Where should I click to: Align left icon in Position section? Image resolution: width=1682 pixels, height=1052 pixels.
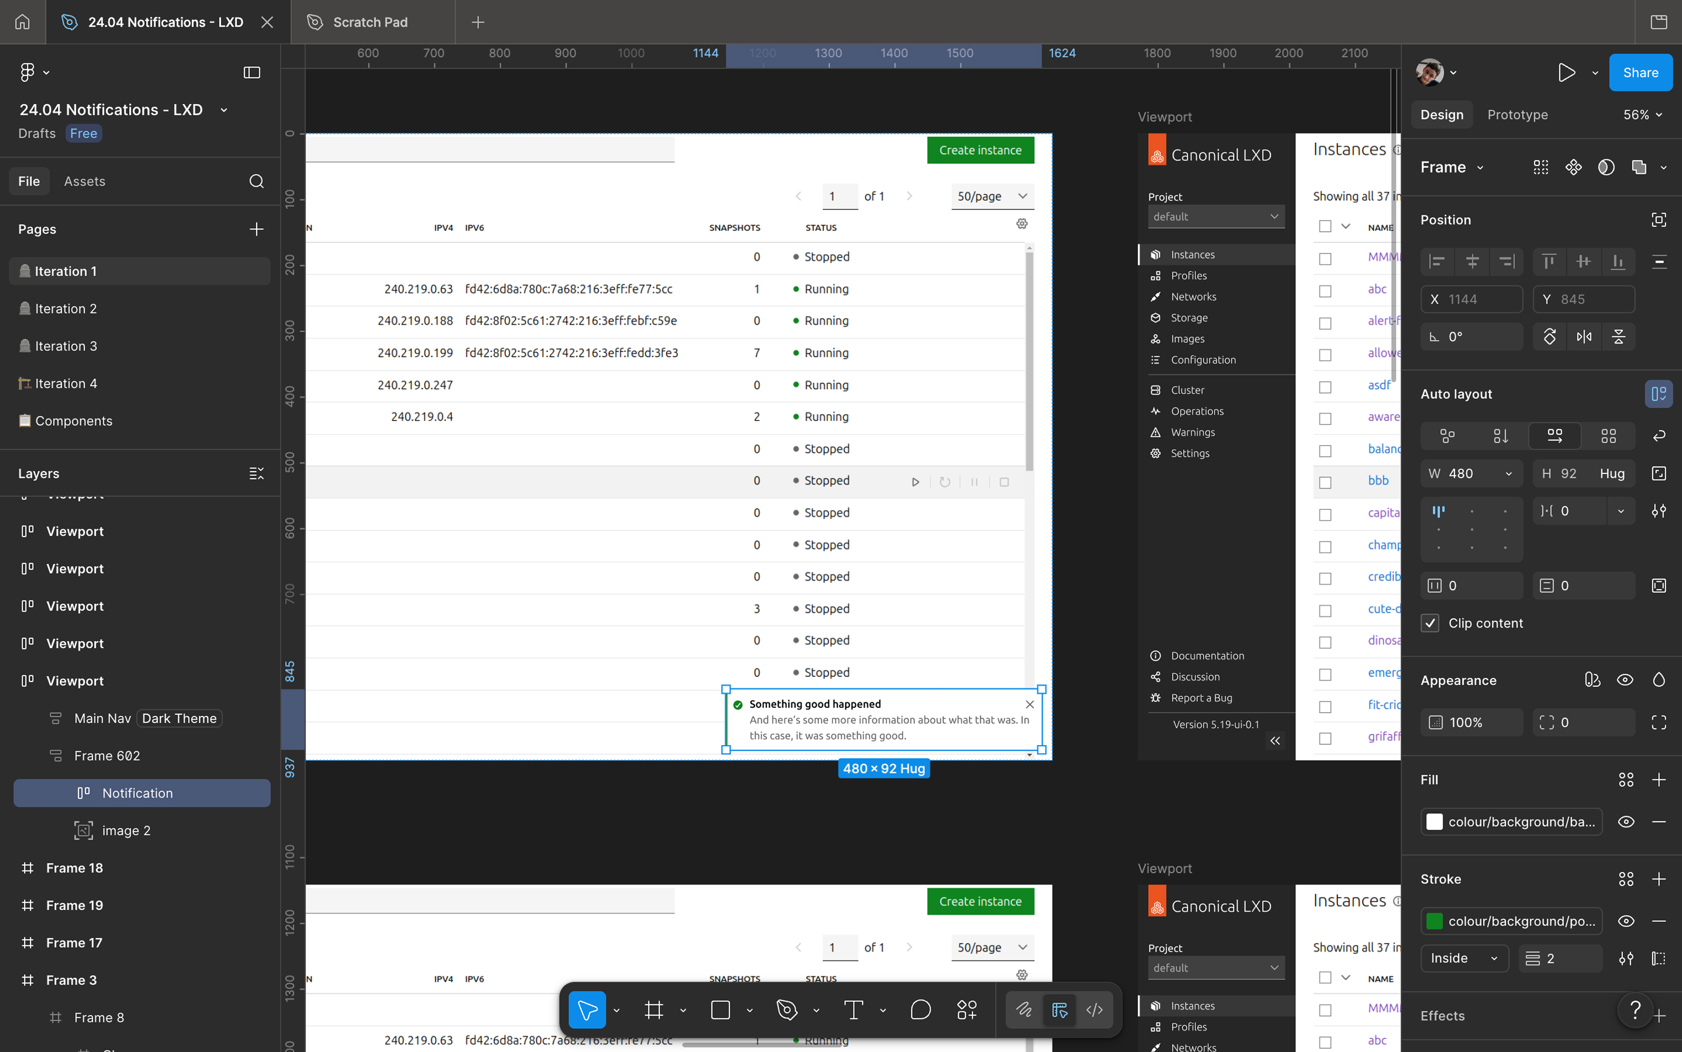[1437, 261]
